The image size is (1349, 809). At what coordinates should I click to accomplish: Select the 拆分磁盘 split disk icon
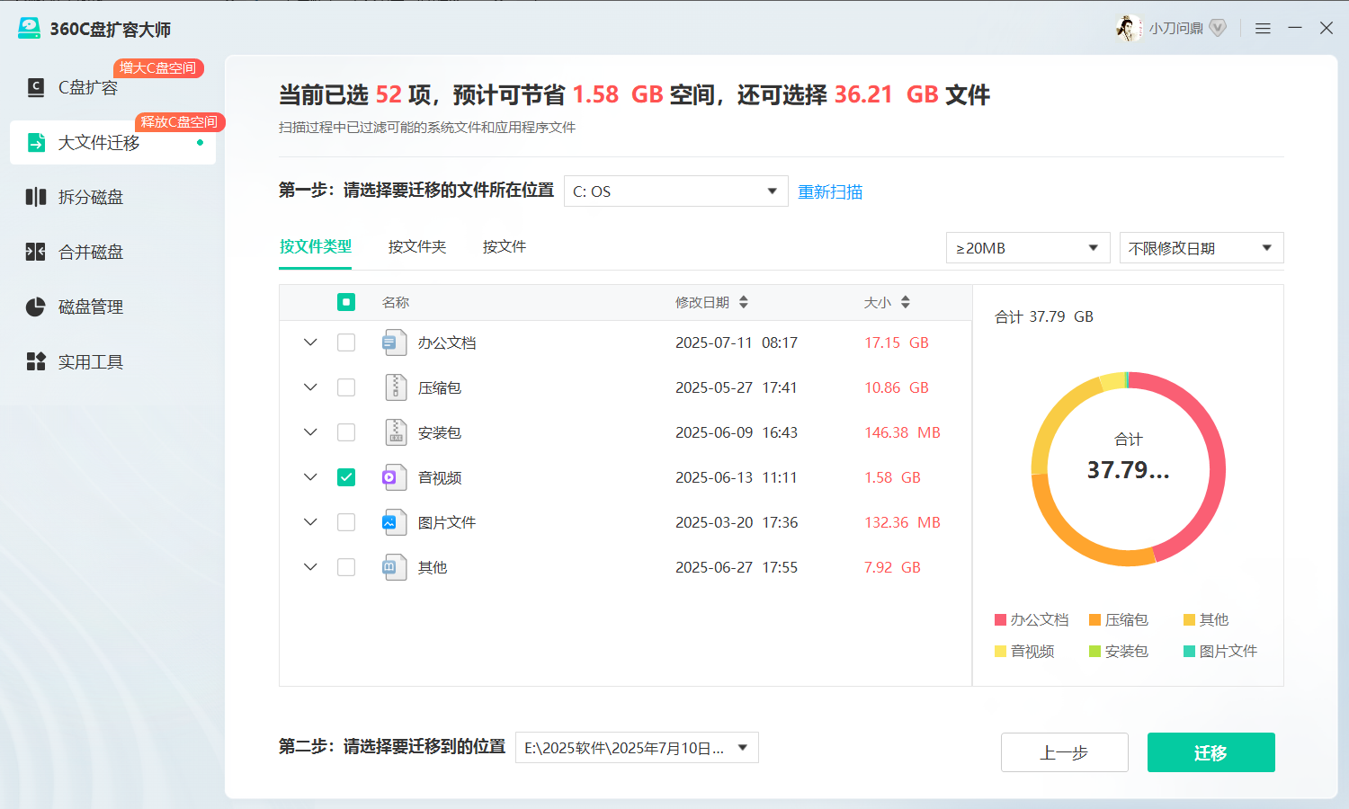pyautogui.click(x=36, y=197)
